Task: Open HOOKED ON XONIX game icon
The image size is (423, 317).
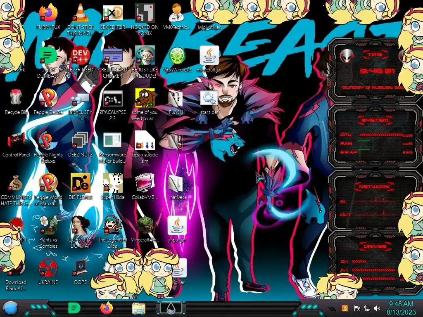Action: coord(145,13)
